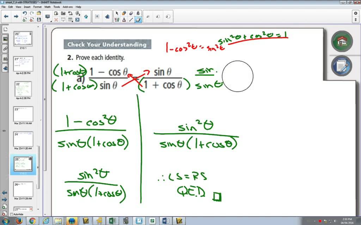The image size is (361, 225).
Task: Open the screen display options button
Action: (x=48, y=17)
